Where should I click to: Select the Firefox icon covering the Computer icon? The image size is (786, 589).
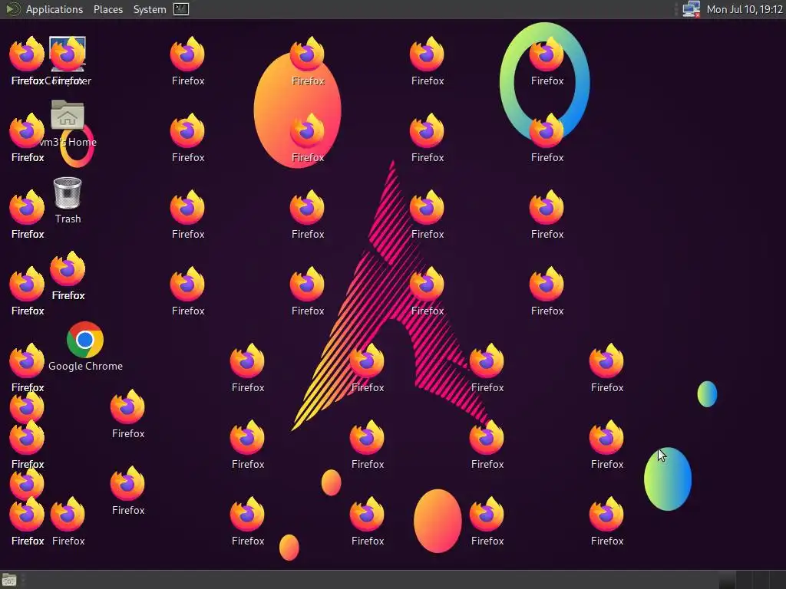68,54
